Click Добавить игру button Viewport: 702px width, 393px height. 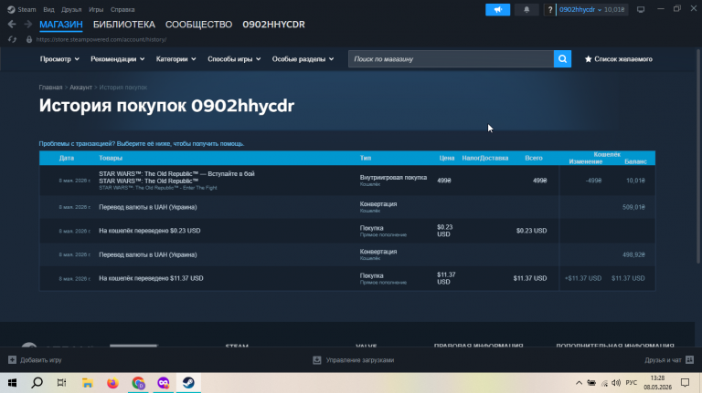click(x=35, y=360)
